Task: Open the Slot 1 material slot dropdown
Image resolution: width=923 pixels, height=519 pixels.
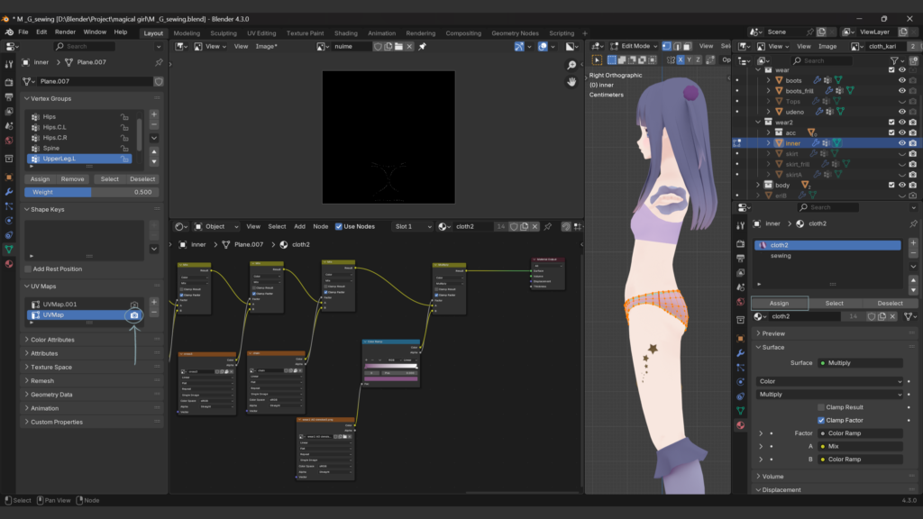Action: click(x=414, y=226)
